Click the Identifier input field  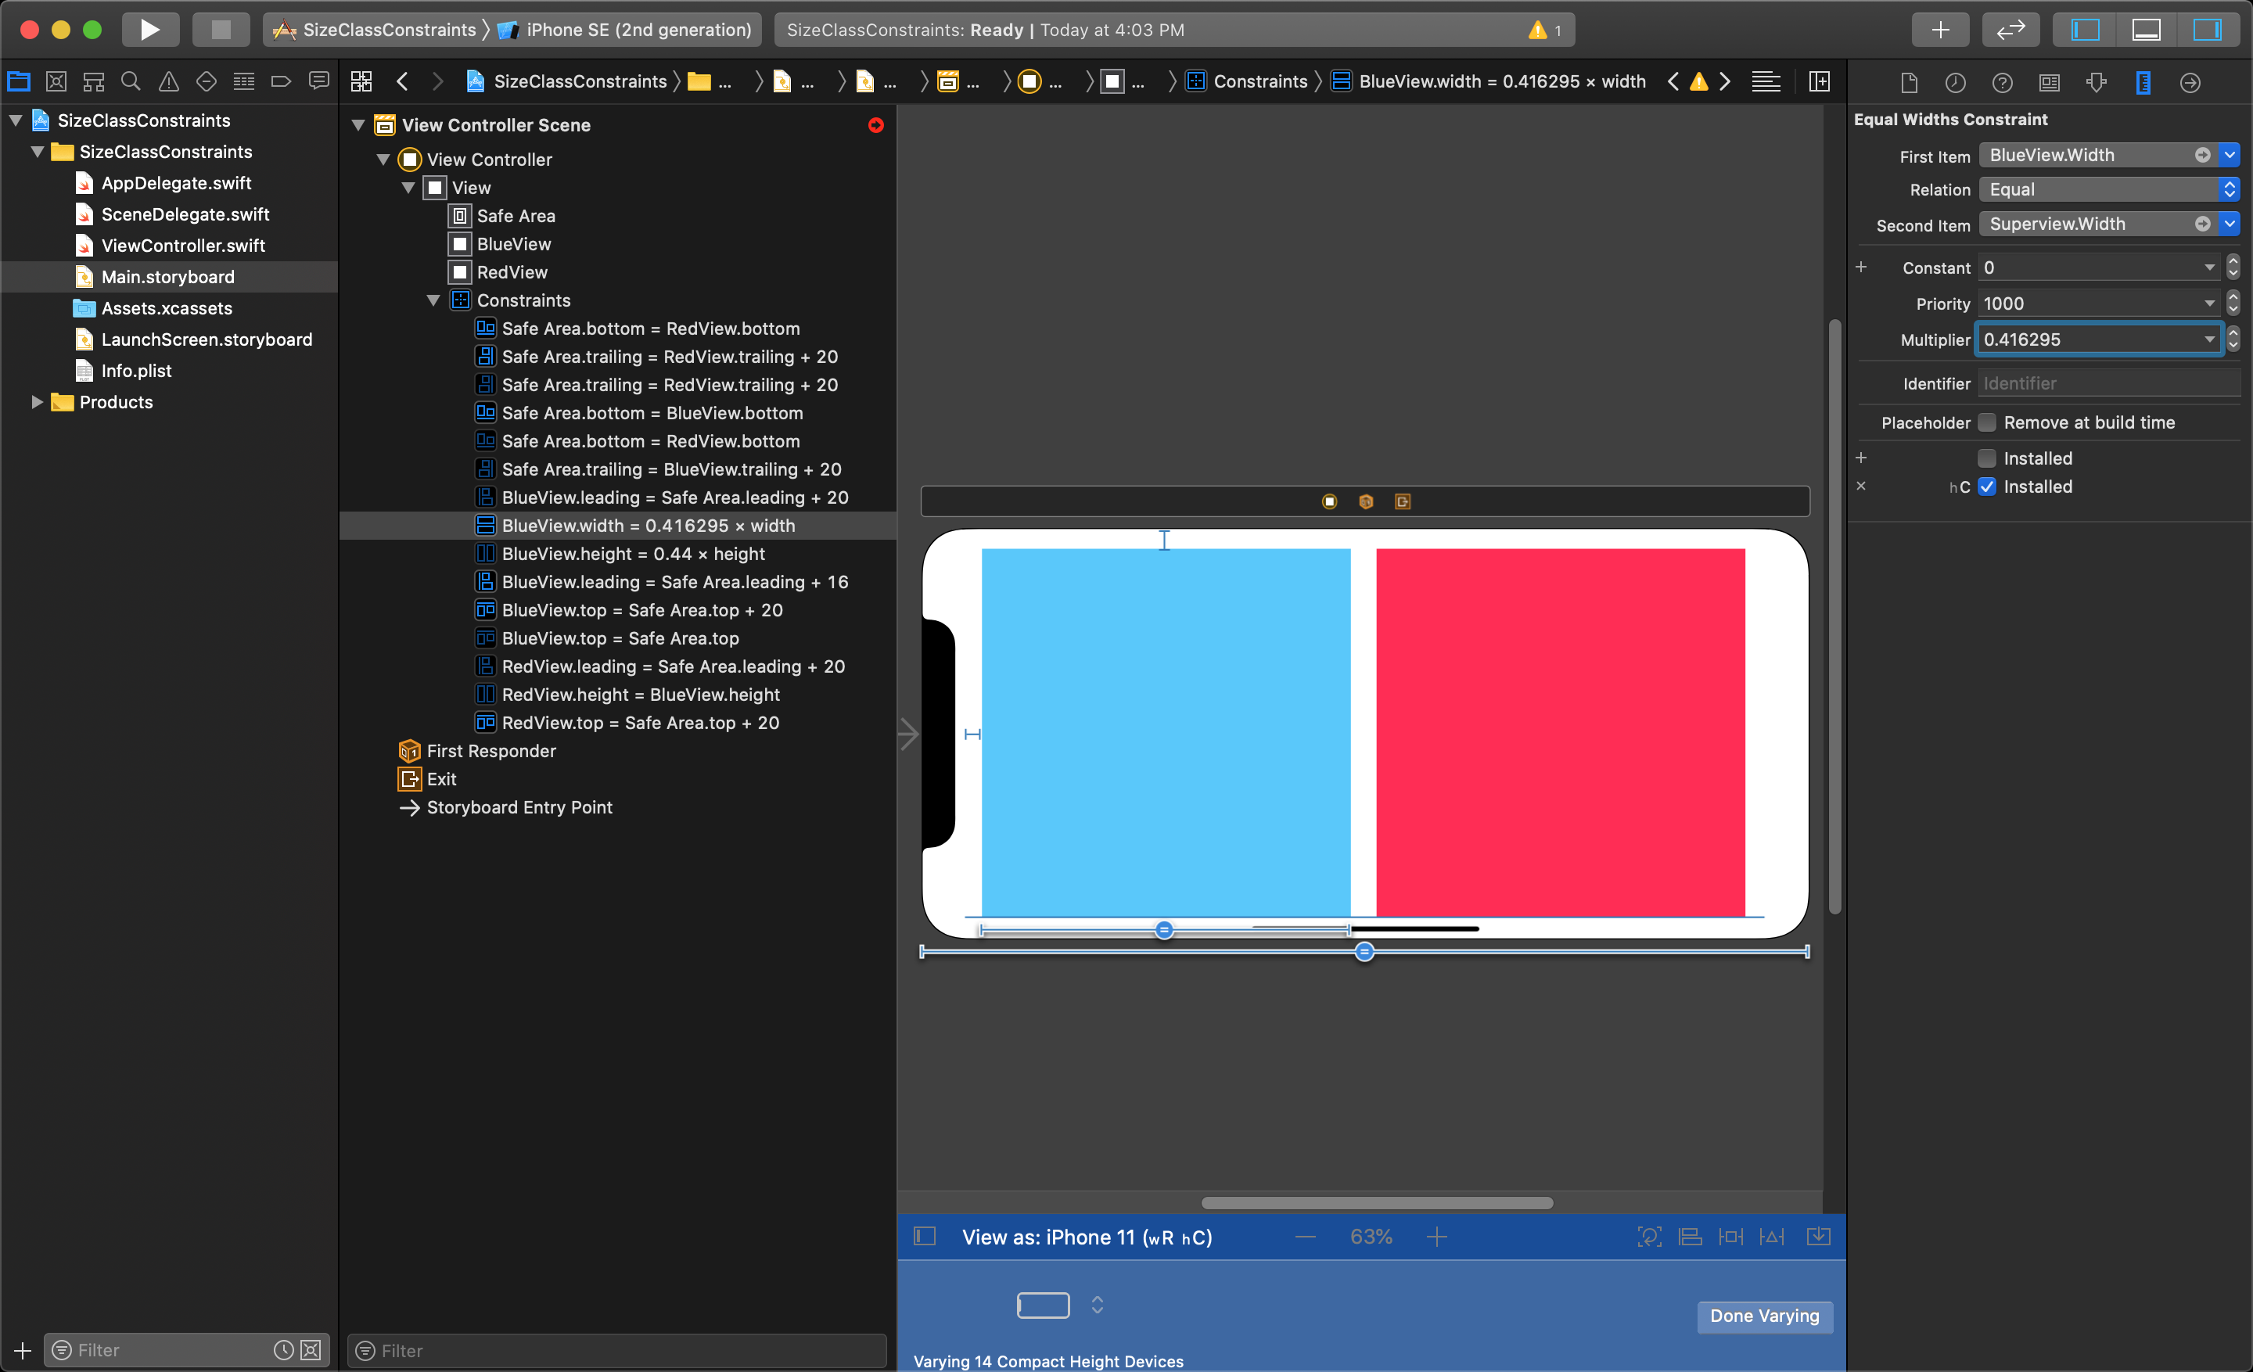2100,381
